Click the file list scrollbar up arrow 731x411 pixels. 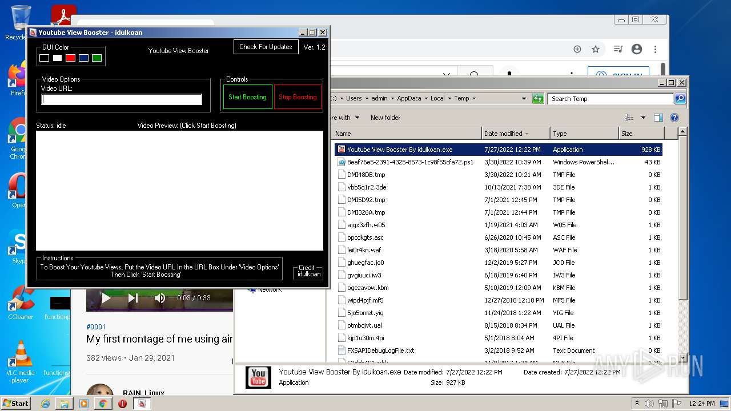682,132
